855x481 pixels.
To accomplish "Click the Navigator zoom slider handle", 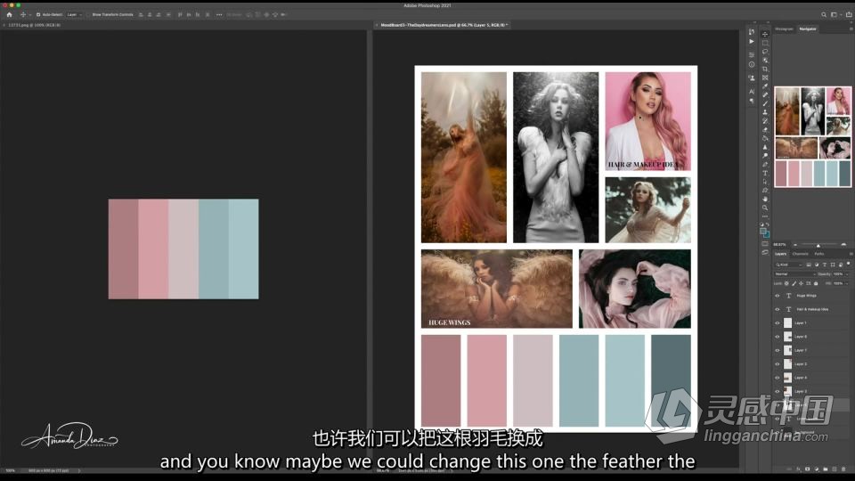I will [818, 245].
